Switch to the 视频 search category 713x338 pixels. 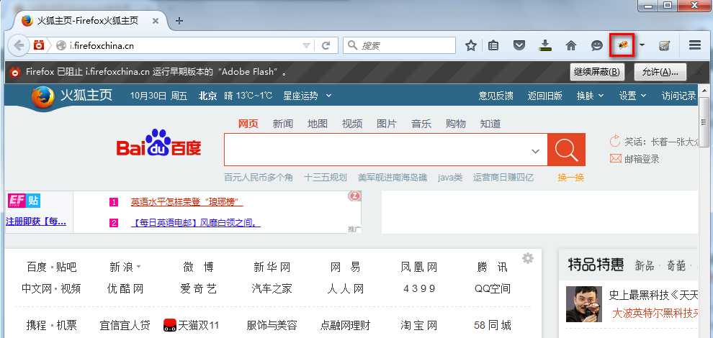click(x=352, y=124)
